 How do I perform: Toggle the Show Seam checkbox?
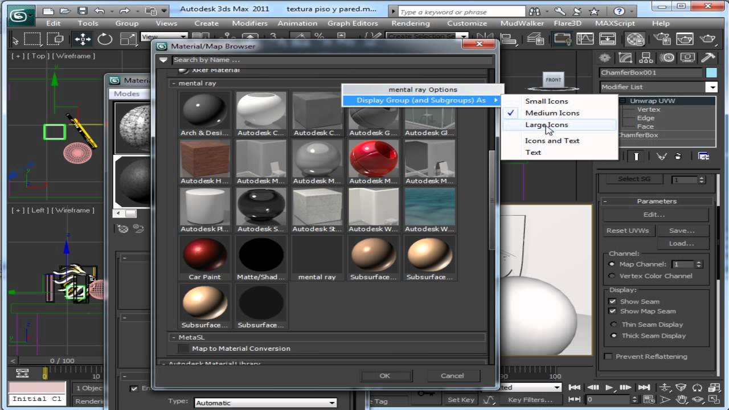point(612,301)
